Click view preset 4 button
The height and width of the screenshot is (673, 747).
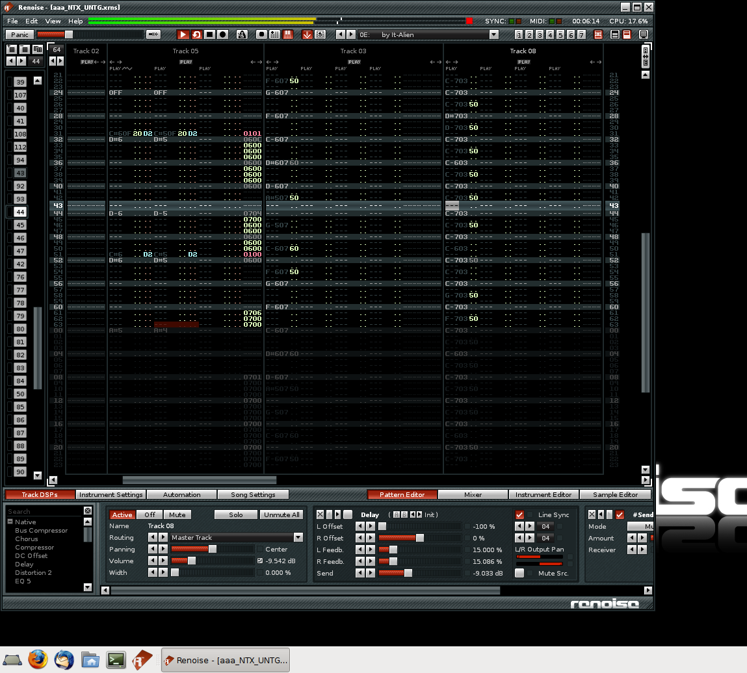pos(550,34)
